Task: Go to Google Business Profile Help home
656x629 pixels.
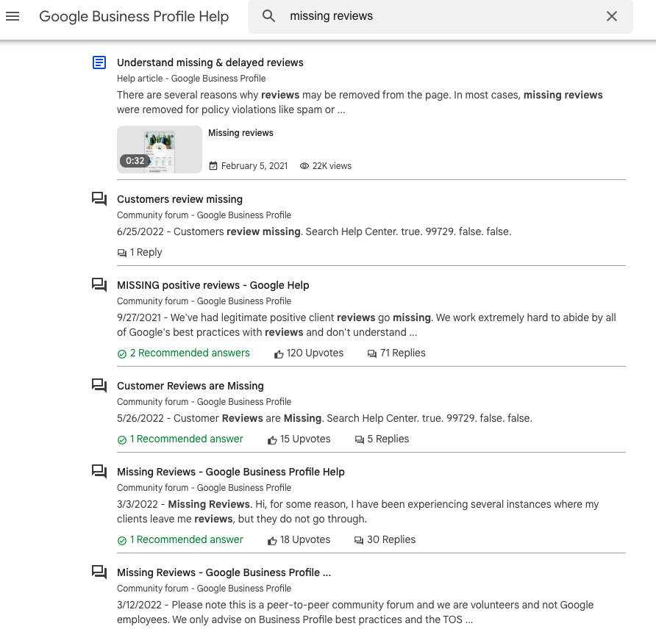Action: 134,16
